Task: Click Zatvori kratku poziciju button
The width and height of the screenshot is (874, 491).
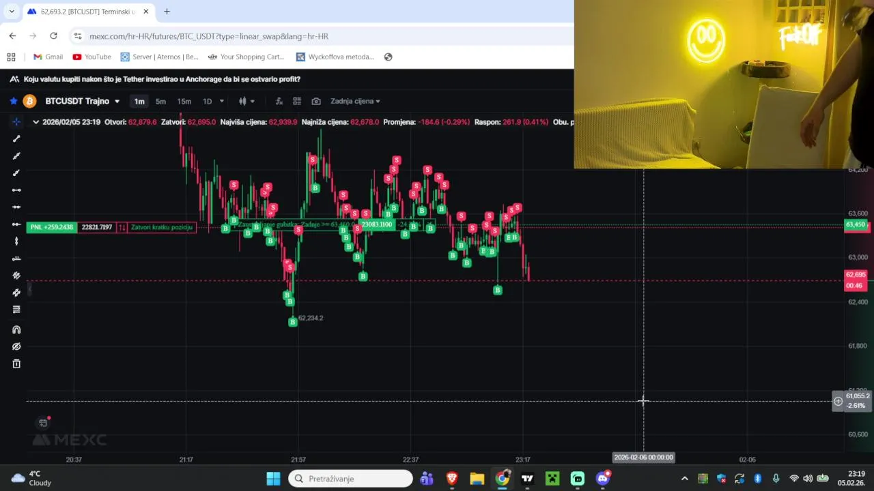Action: point(162,227)
